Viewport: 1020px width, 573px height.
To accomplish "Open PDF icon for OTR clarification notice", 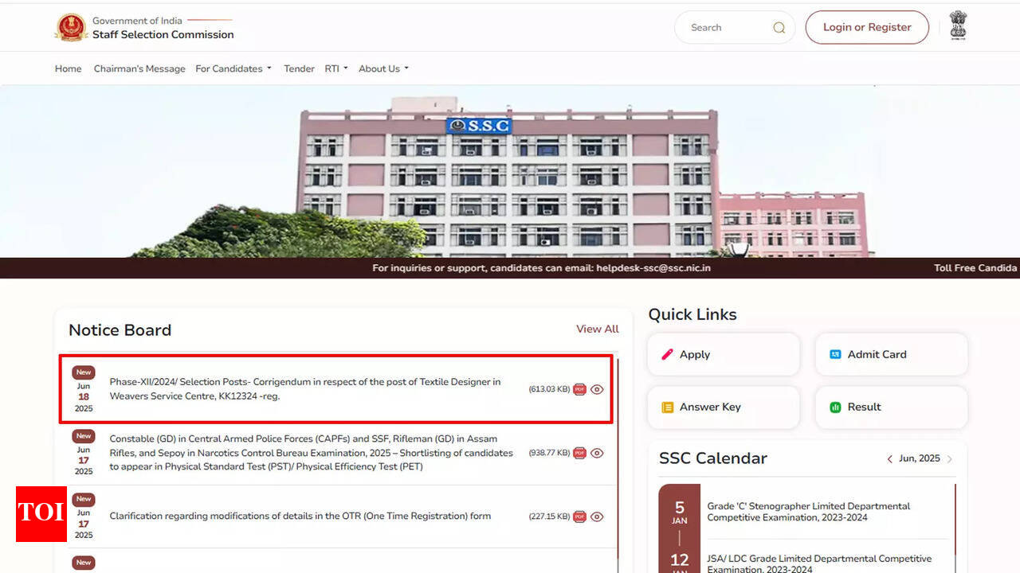I will [x=579, y=516].
